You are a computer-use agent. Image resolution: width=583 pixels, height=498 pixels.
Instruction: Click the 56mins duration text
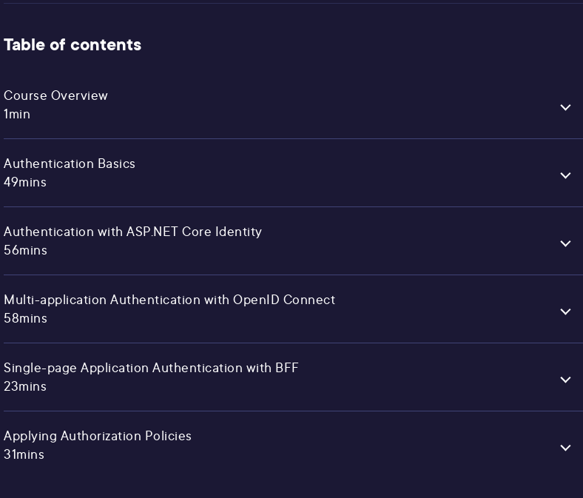pos(25,250)
